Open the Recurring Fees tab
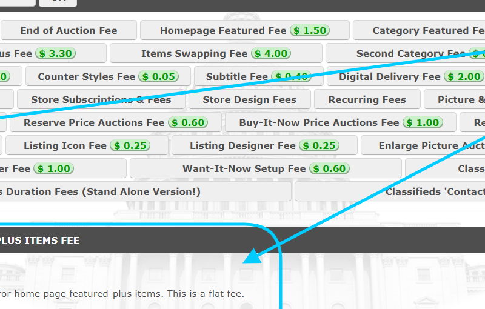This screenshot has height=309, width=485. 367,99
